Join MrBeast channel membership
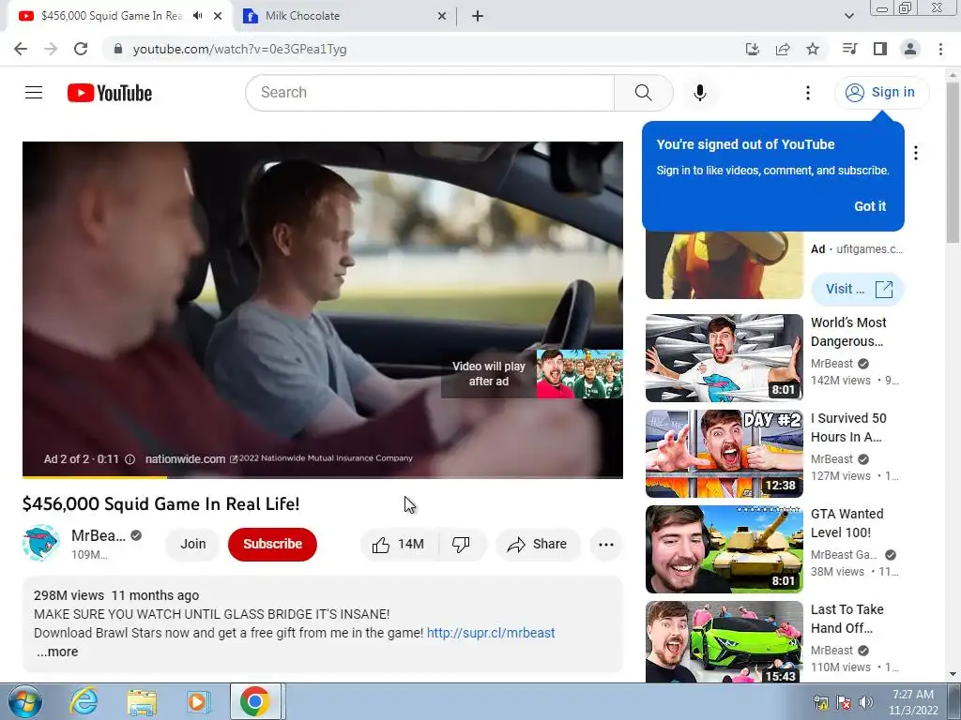The height and width of the screenshot is (720, 961). point(192,545)
